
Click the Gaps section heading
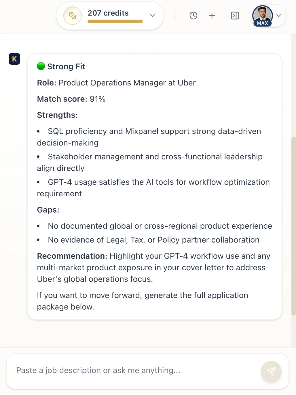click(48, 210)
